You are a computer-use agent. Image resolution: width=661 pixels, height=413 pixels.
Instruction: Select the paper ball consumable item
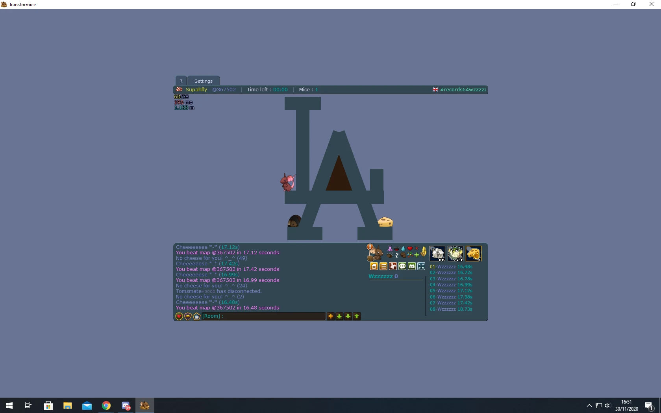pos(437,254)
